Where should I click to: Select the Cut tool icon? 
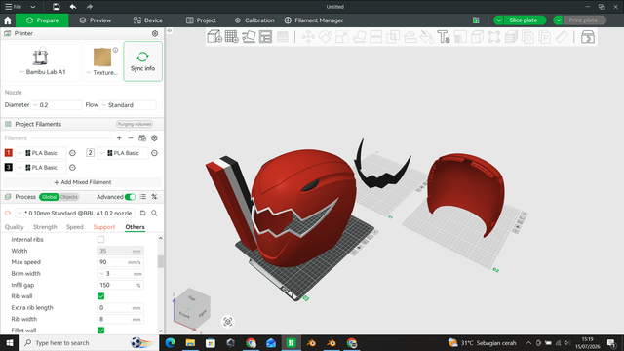point(376,37)
